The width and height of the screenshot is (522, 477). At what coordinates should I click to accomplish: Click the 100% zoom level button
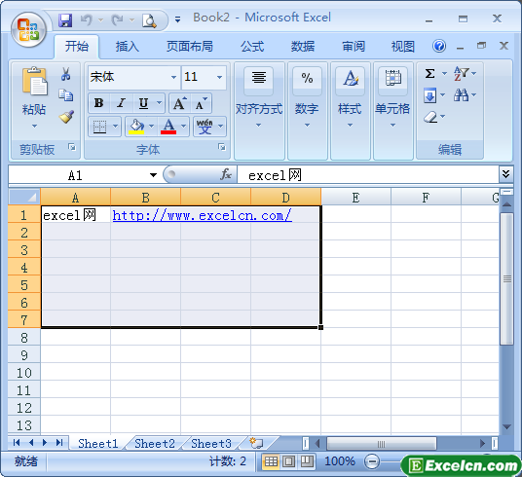[x=340, y=461]
